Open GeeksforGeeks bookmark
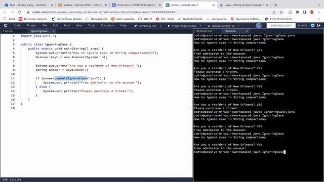 [190, 19]
